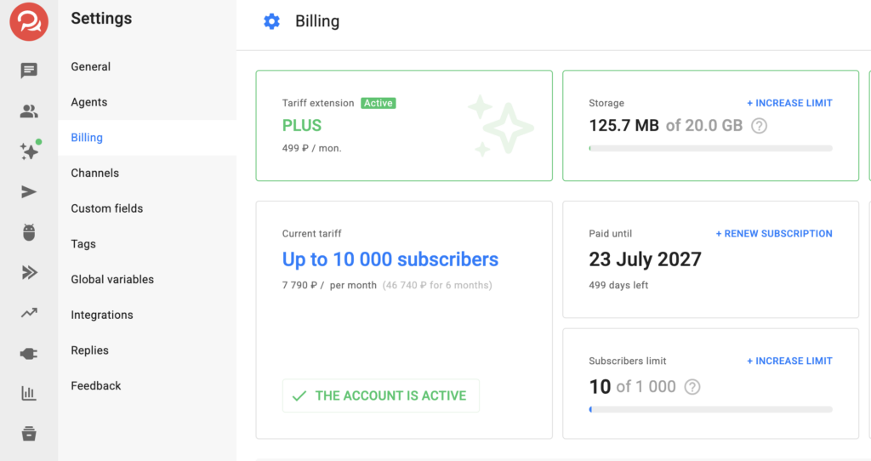
Task: Click the double chevron automation icon
Action: [29, 272]
